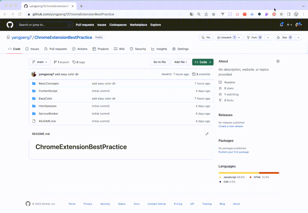Star the repository with Star button
Screen dimensions: 308x213
point(284,37)
